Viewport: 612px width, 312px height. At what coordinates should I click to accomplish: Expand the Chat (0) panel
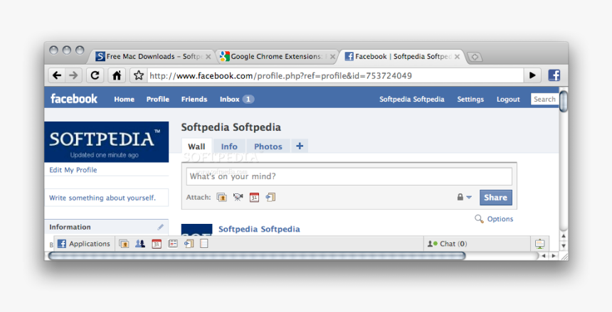click(x=448, y=244)
